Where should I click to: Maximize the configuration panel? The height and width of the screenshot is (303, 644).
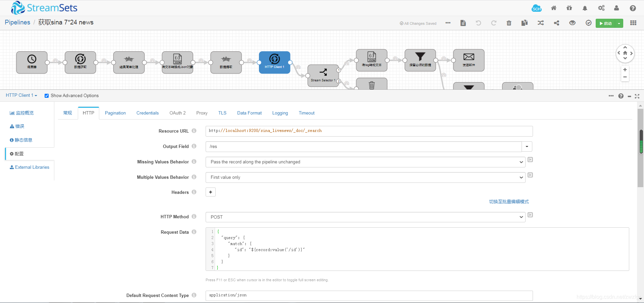[637, 96]
